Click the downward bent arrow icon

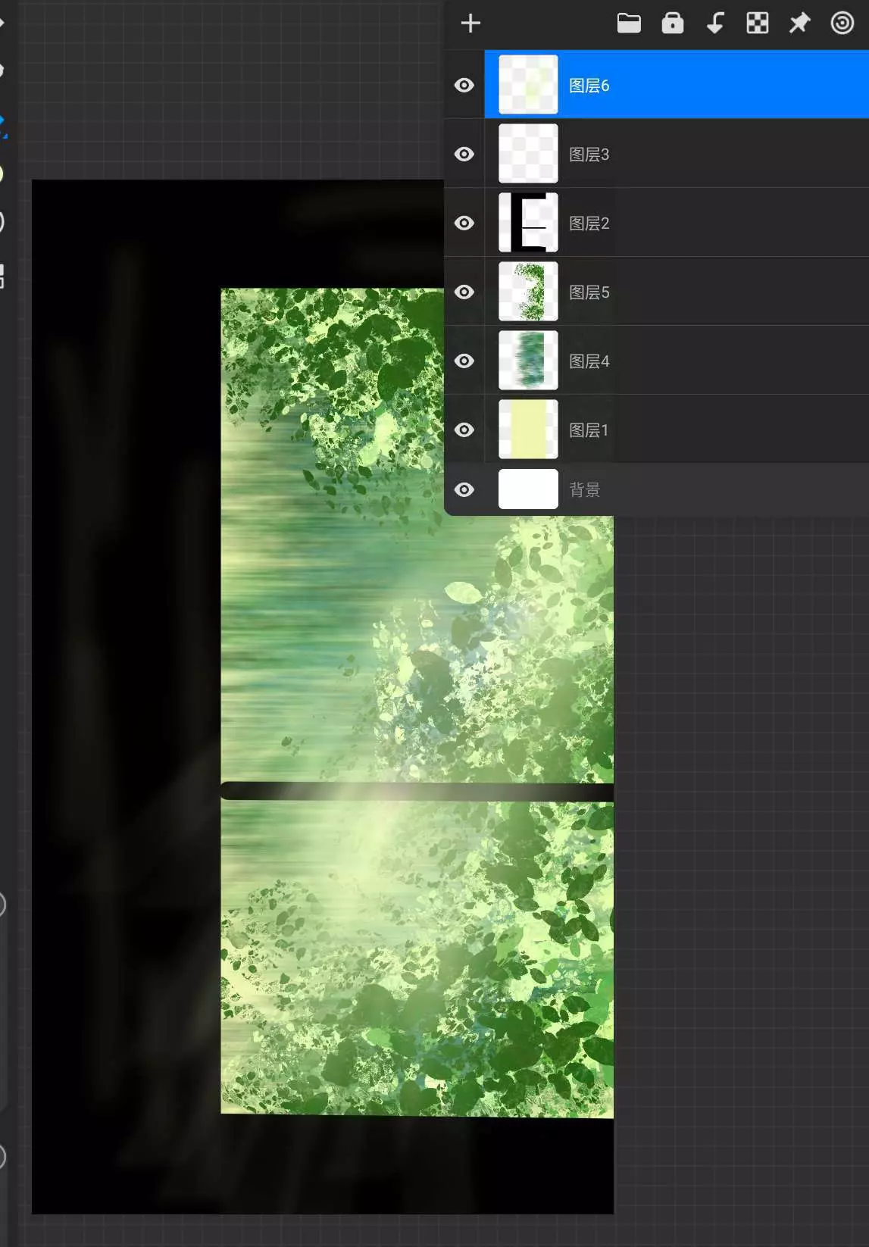coord(714,23)
